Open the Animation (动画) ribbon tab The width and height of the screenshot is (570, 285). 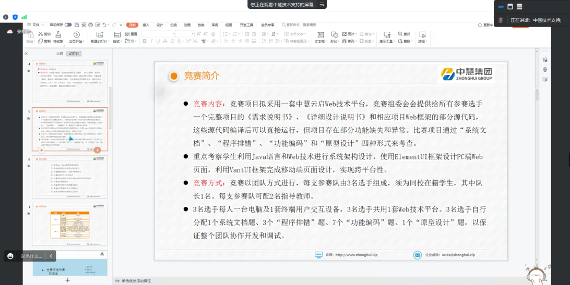pos(187,25)
